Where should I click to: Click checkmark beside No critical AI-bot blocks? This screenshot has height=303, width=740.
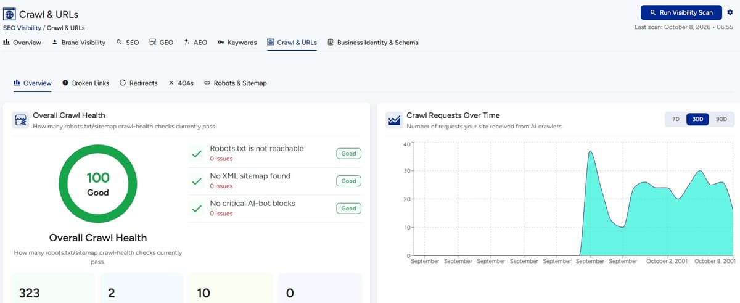click(197, 208)
